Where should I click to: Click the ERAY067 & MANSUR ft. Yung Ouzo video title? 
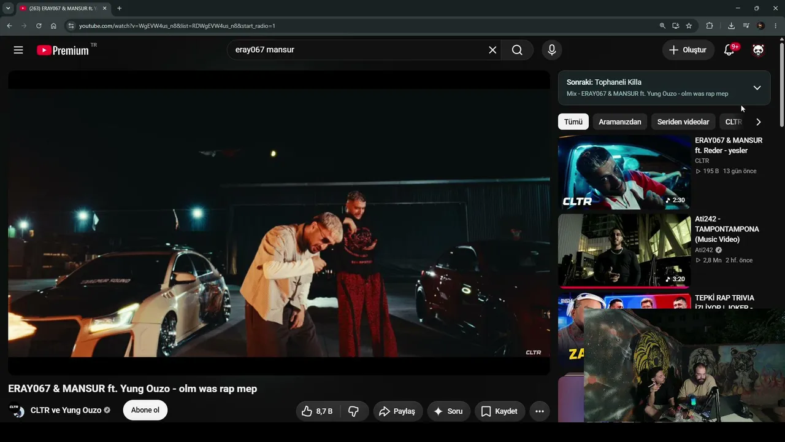pos(132,389)
